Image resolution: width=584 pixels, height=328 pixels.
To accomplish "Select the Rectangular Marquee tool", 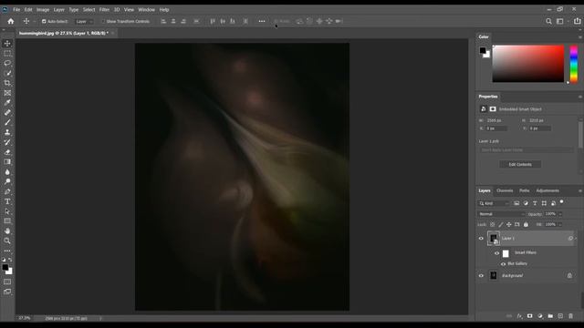I will (7, 54).
